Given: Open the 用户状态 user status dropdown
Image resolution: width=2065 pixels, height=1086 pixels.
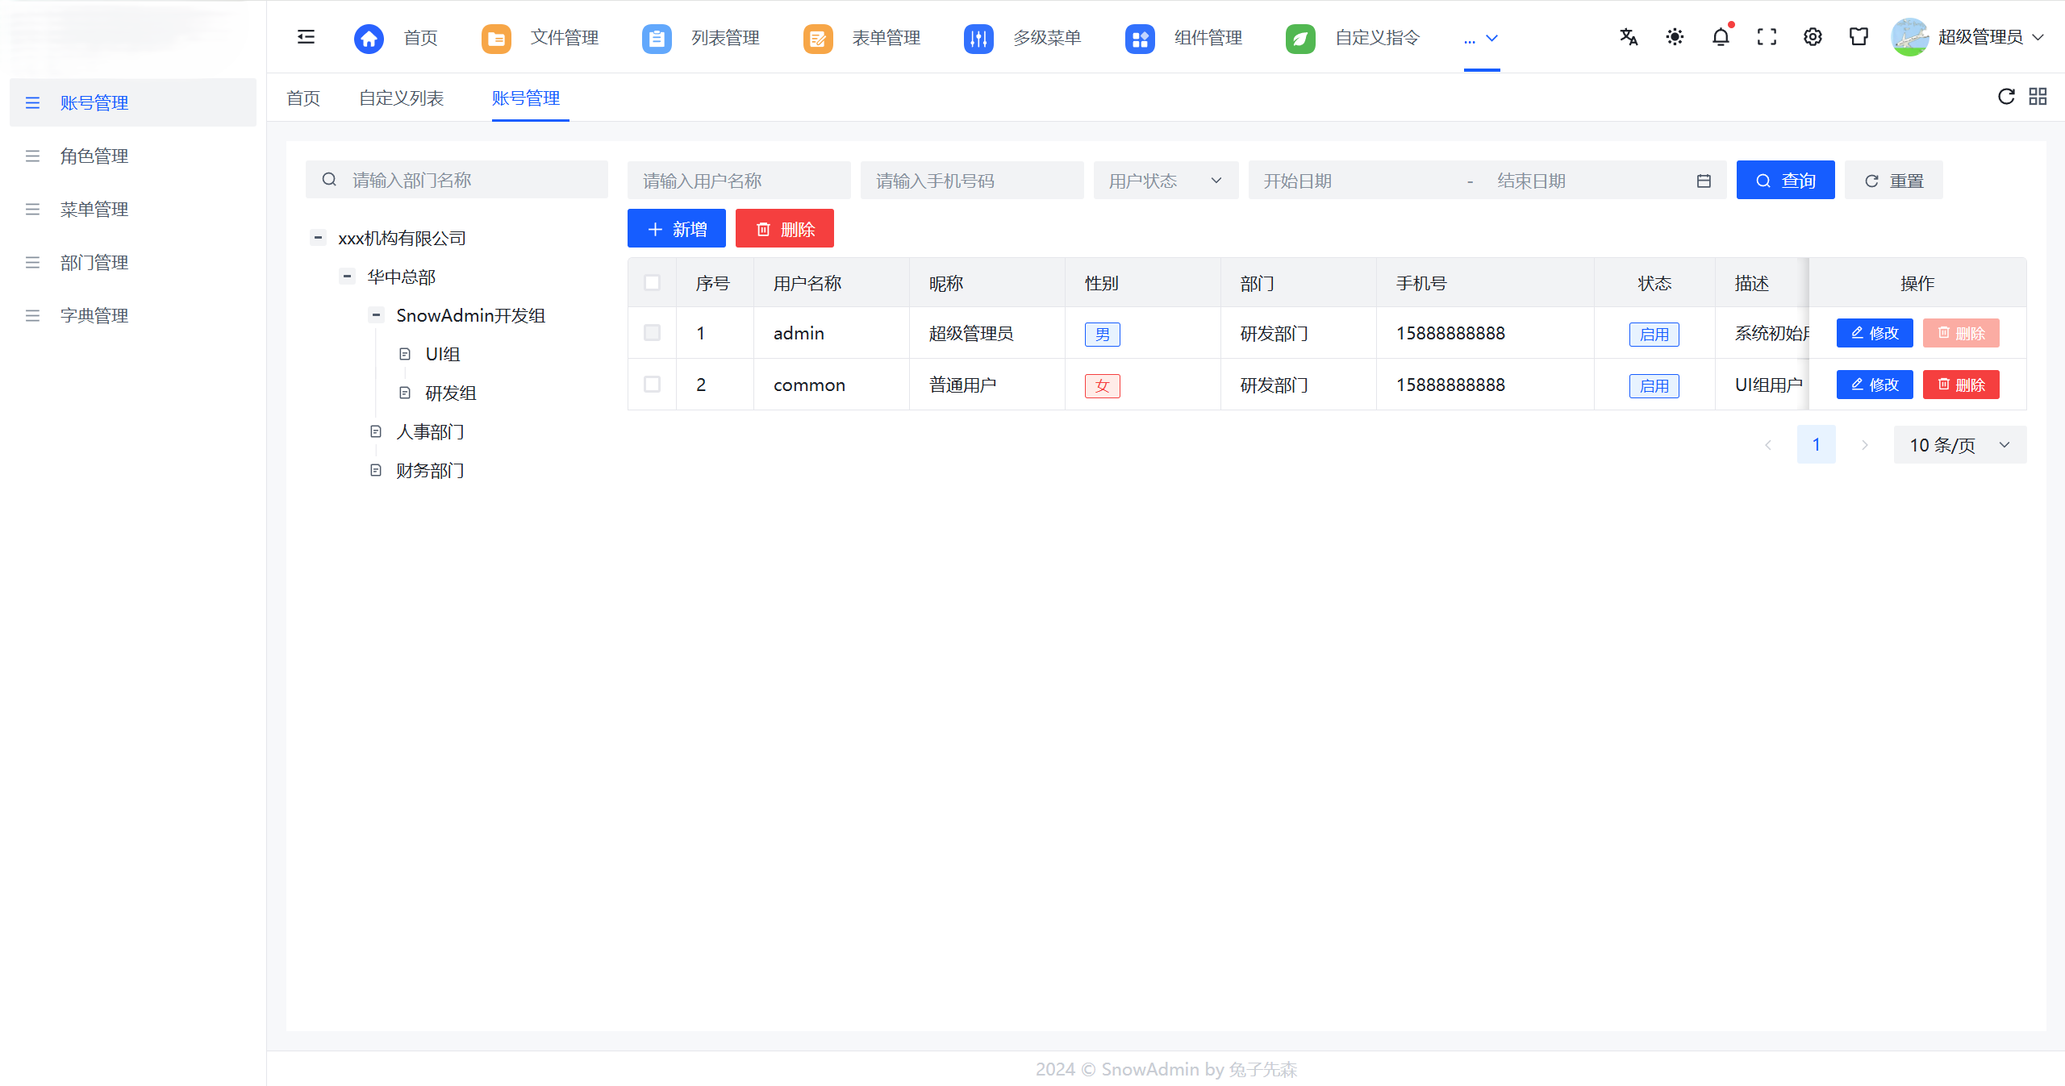Looking at the screenshot, I should (x=1165, y=180).
